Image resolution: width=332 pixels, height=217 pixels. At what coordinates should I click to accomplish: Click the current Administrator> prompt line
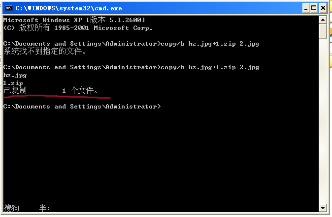[x=82, y=106]
